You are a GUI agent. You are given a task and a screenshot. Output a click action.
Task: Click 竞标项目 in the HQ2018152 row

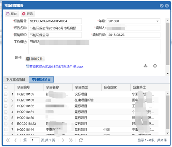coord(81,106)
